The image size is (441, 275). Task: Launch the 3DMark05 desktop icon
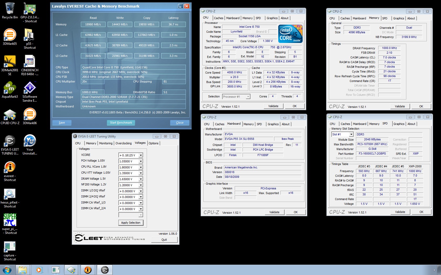[x=10, y=37]
